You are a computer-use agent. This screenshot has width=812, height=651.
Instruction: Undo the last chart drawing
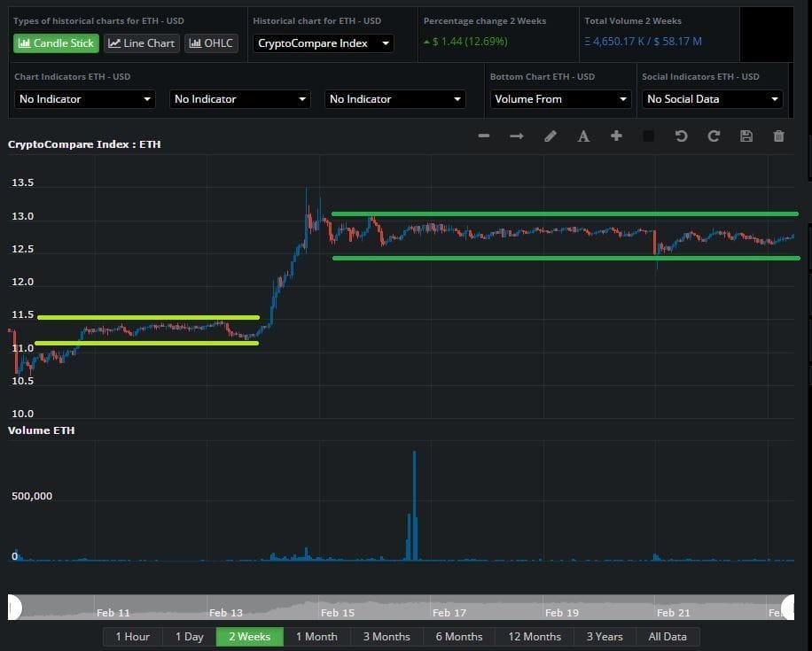[x=681, y=136]
